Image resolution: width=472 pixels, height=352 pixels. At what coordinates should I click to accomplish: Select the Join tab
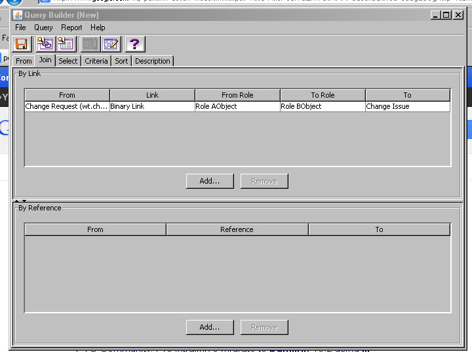[45, 60]
